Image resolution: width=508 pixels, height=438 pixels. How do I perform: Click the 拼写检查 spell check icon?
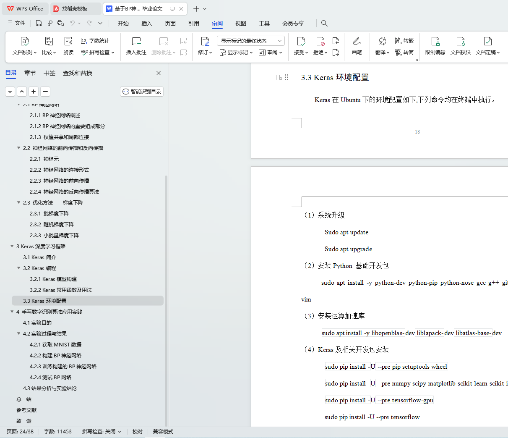point(84,52)
